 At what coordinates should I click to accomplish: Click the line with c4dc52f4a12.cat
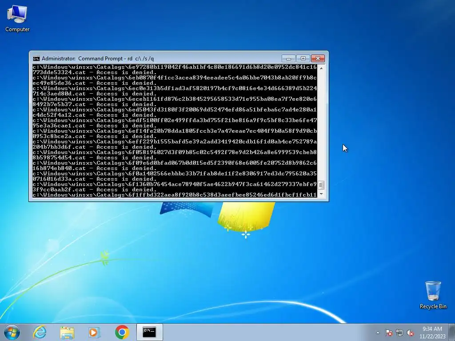point(95,115)
